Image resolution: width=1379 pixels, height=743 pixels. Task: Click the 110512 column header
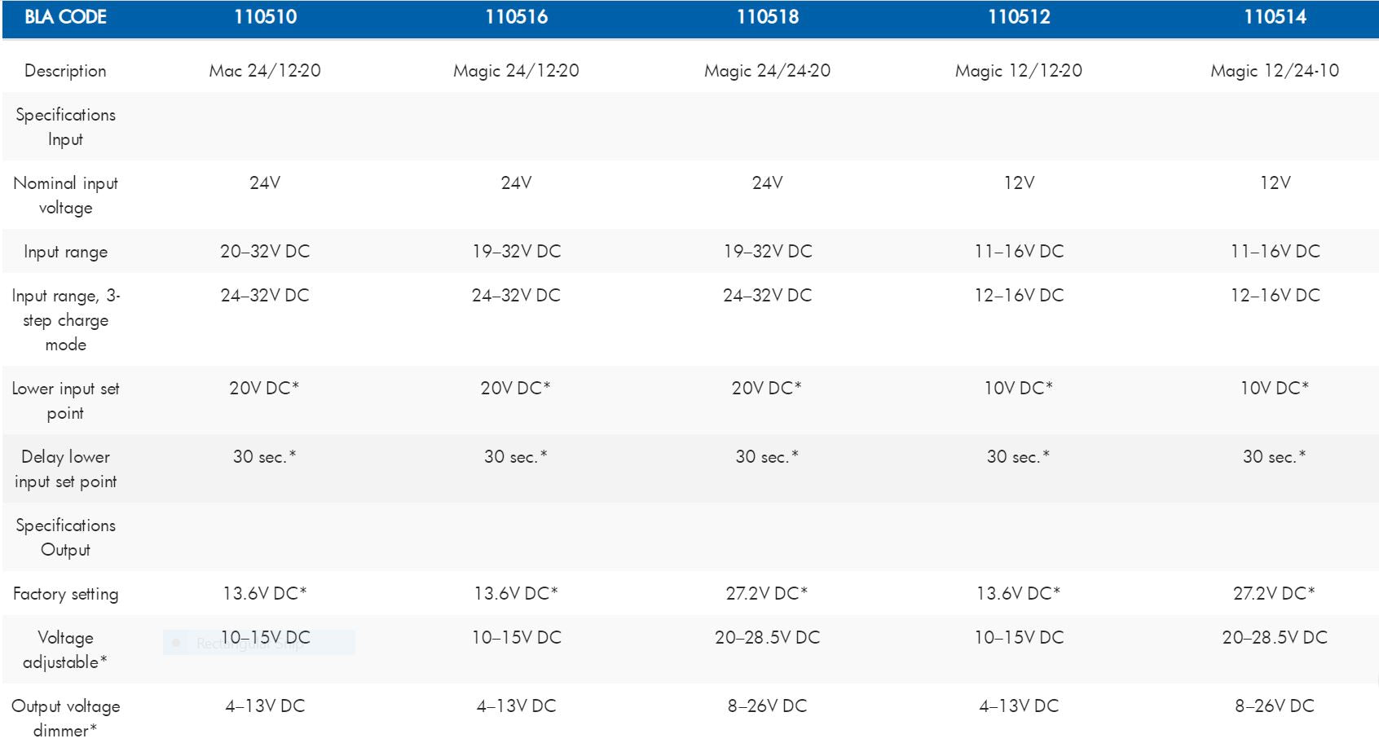pos(1019,17)
